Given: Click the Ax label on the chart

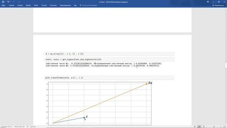Looking at the screenshot, I should click(150, 83).
